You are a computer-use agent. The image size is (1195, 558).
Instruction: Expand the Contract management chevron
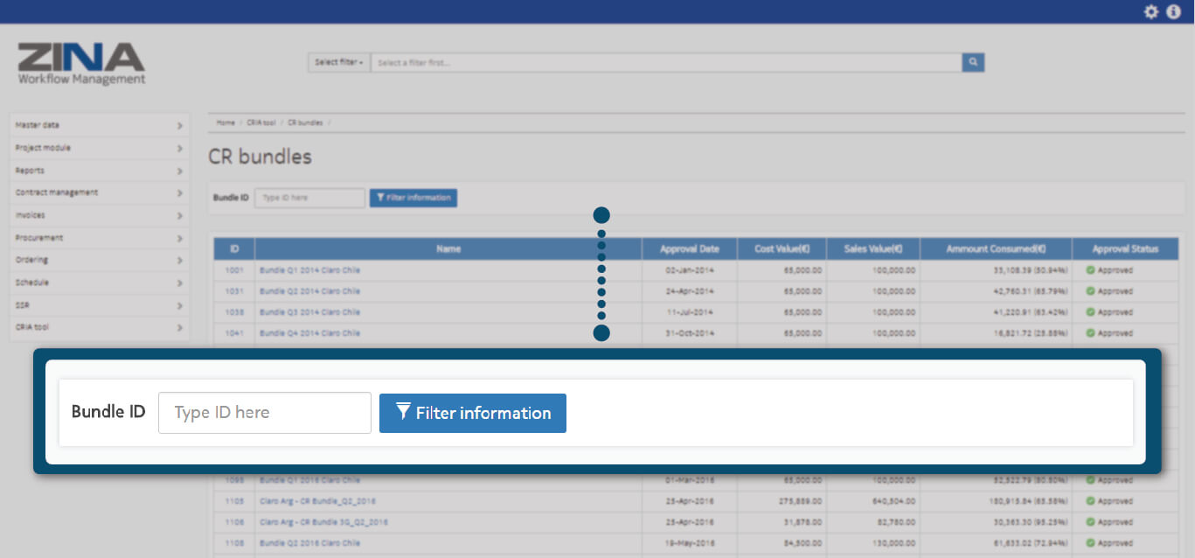179,193
